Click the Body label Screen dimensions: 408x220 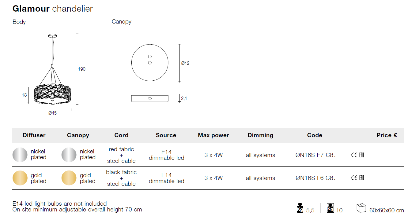click(19, 22)
